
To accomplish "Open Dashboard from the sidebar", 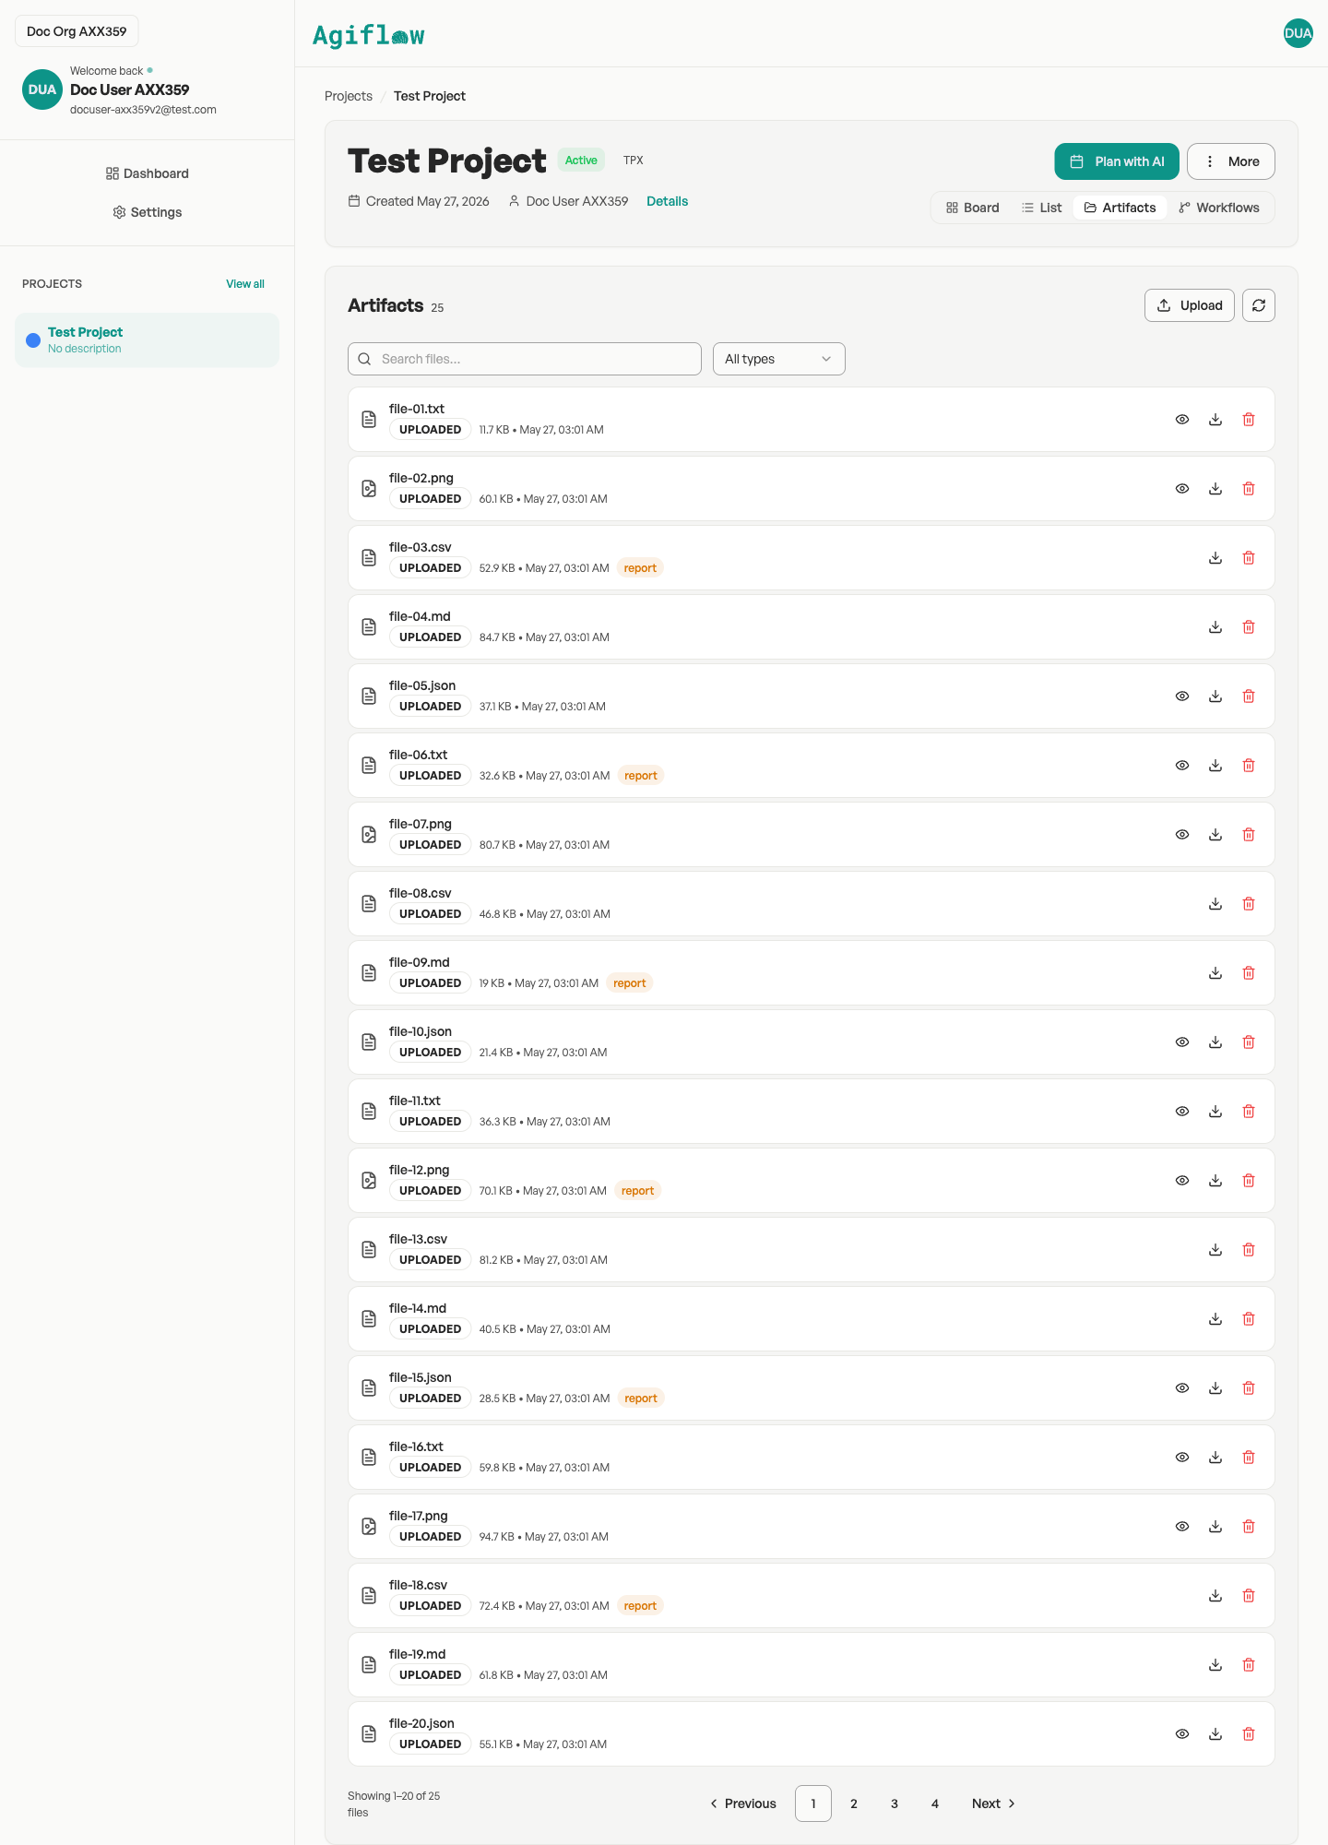I will [148, 173].
